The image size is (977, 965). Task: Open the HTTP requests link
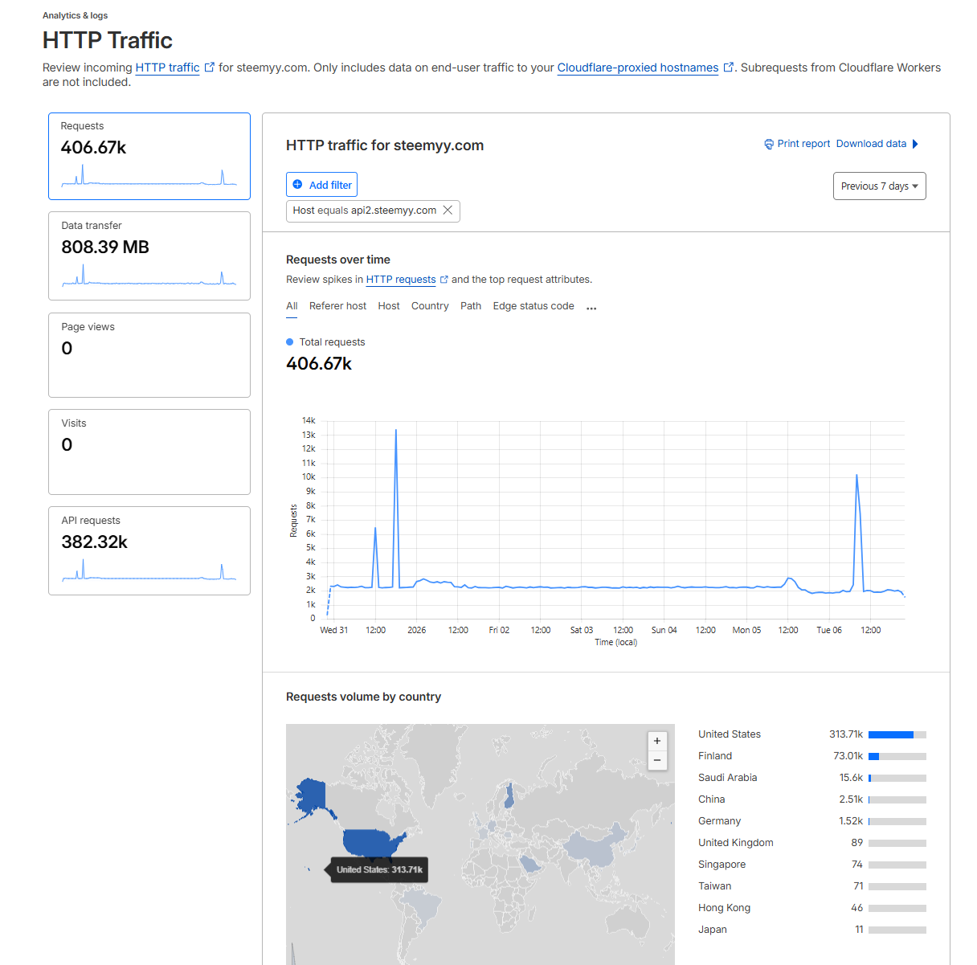click(x=401, y=280)
